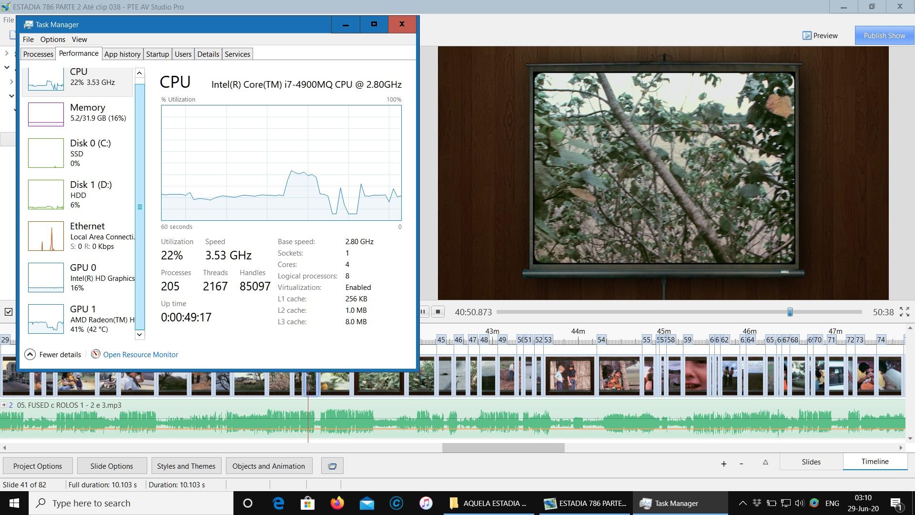Click the Publish Show button
Image resolution: width=915 pixels, height=515 pixels.
pyautogui.click(x=884, y=35)
